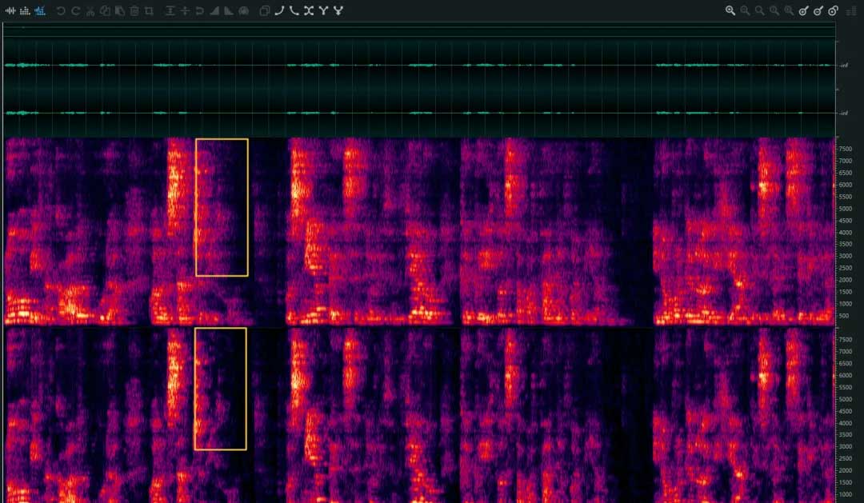The image size is (864, 503).
Task: Switch to the waveform display mode icon
Action: (x=10, y=11)
